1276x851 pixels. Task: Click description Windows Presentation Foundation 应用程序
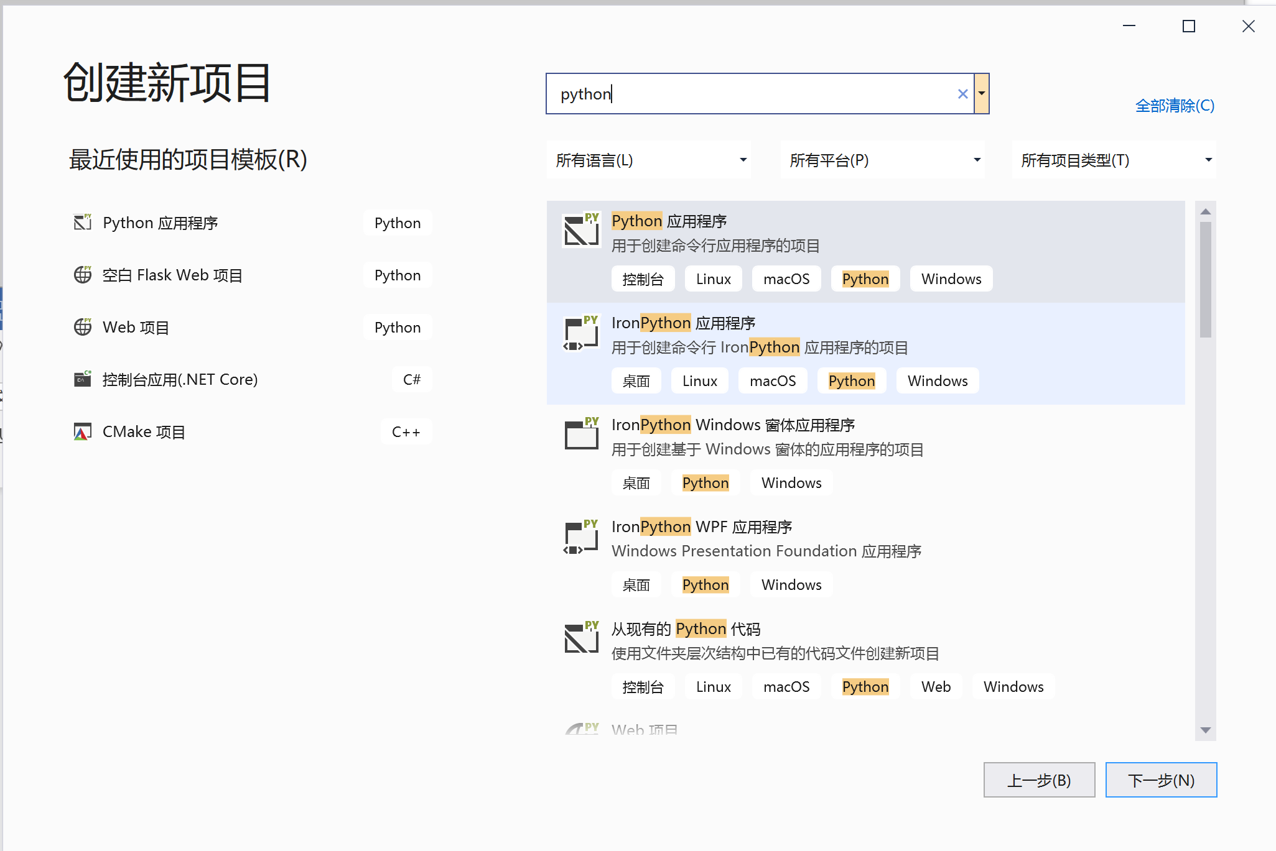[766, 551]
